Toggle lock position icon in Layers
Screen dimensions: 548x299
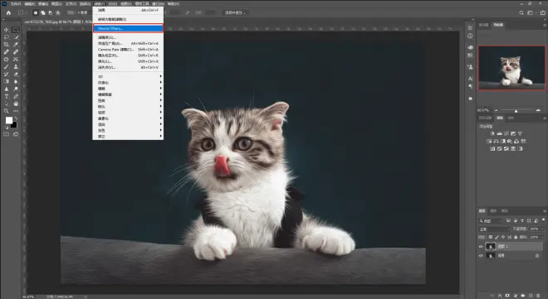[x=503, y=237]
